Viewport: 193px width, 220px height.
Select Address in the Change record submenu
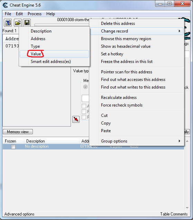tap(54, 39)
